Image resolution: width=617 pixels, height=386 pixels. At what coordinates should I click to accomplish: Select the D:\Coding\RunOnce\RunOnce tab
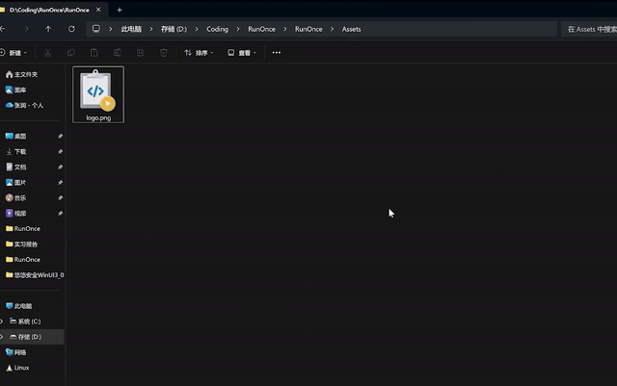(x=49, y=10)
